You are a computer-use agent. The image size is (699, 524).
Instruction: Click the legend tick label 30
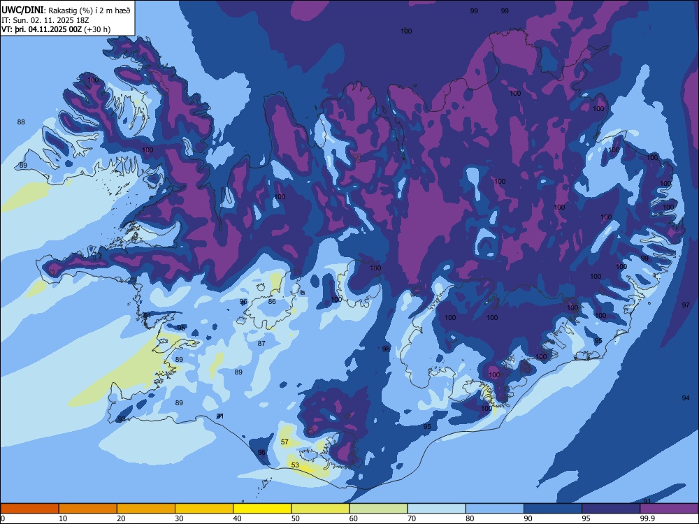click(x=179, y=518)
